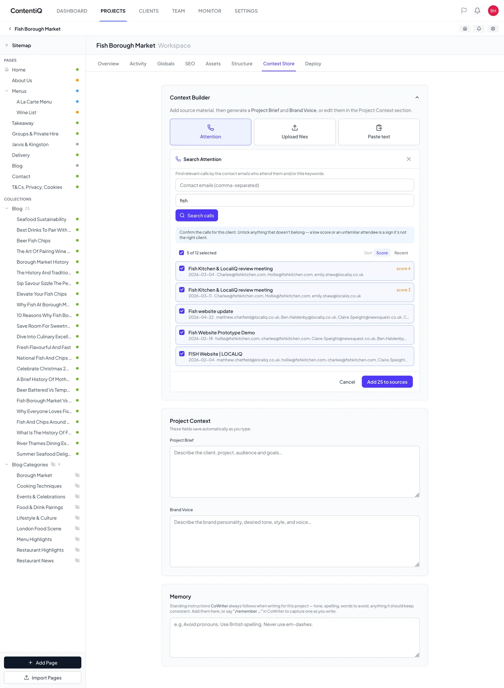Click the flag icon in top bar
This screenshot has height=688, width=504.
pyautogui.click(x=464, y=11)
